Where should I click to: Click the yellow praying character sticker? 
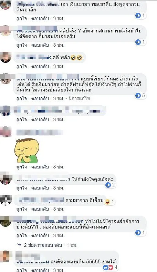tap(27, 150)
